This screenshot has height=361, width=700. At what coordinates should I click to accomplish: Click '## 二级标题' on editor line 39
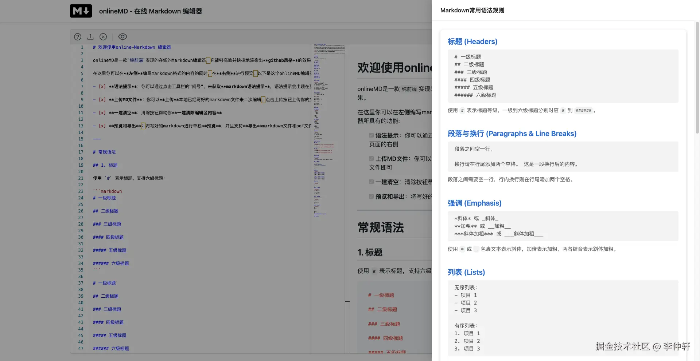[105, 296]
